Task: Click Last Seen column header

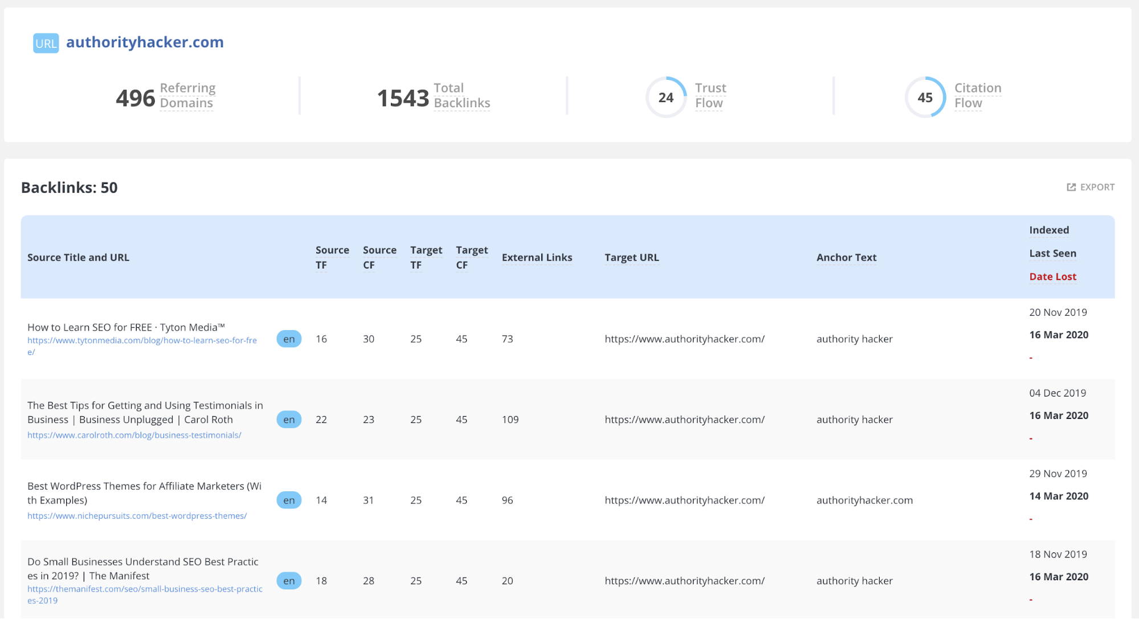Action: 1053,254
